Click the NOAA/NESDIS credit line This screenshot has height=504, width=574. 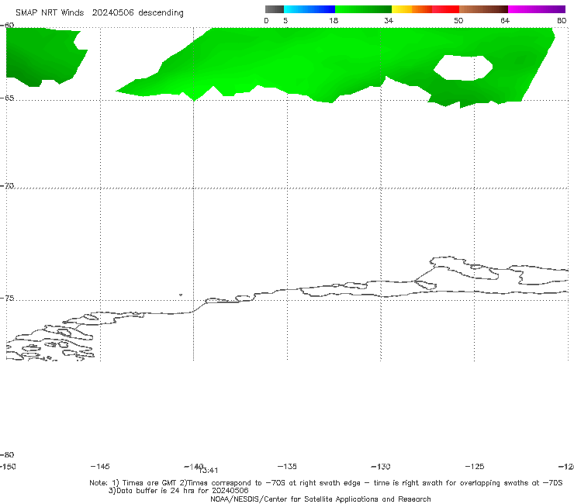click(x=320, y=499)
